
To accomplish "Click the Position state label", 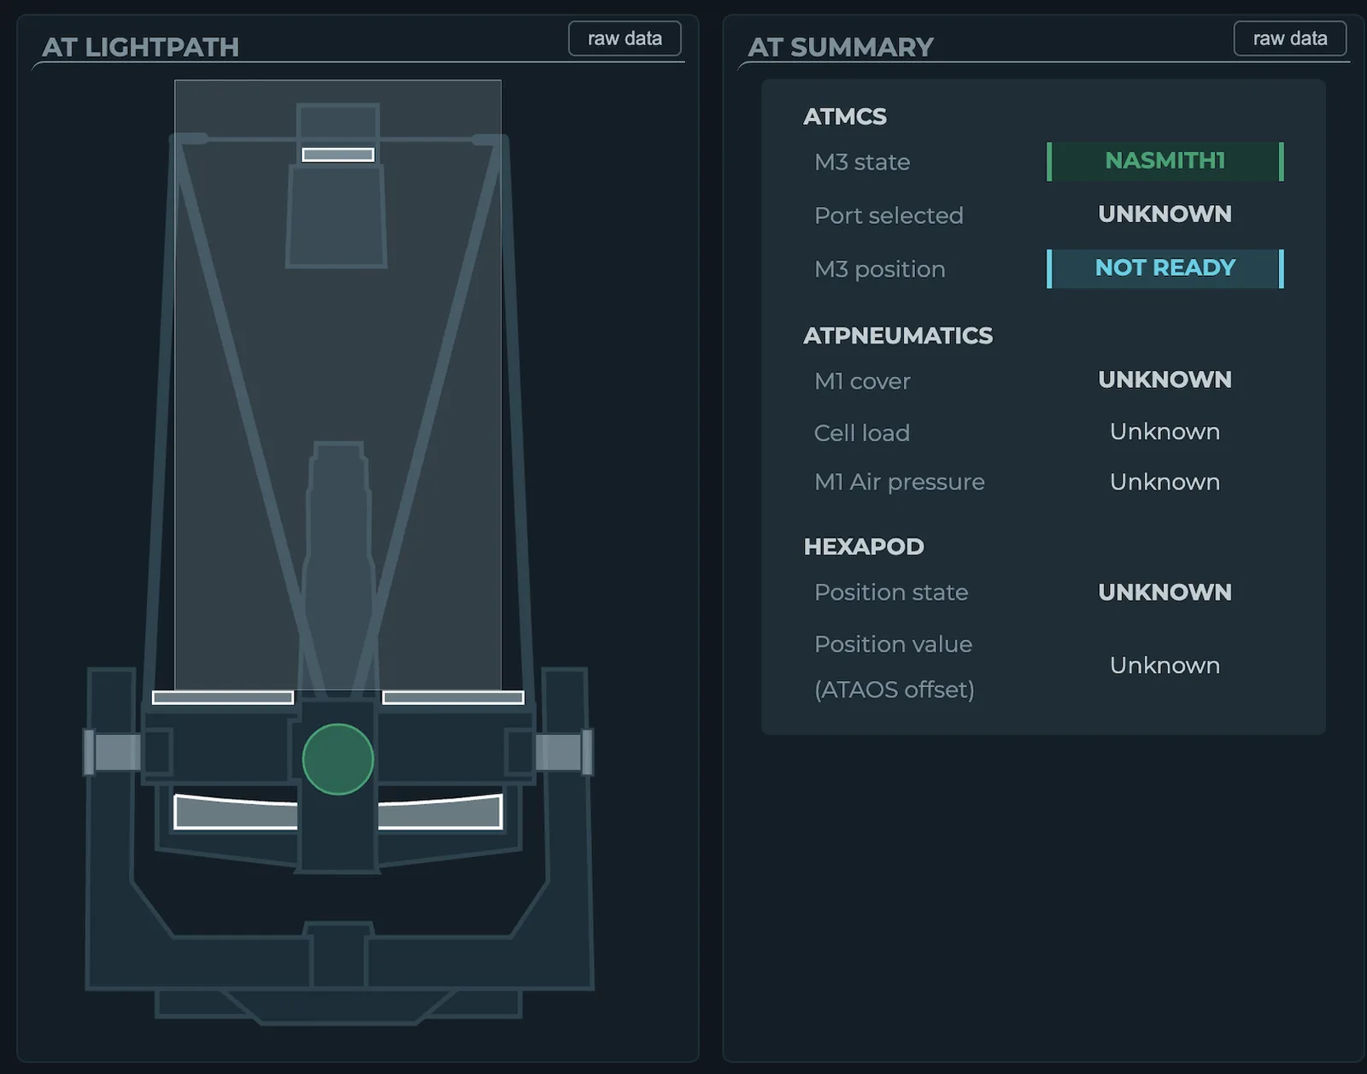I will point(891,592).
